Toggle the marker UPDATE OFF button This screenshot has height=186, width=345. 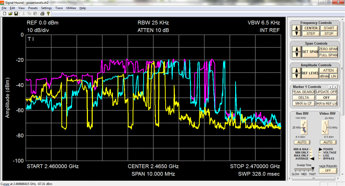pos(326,92)
